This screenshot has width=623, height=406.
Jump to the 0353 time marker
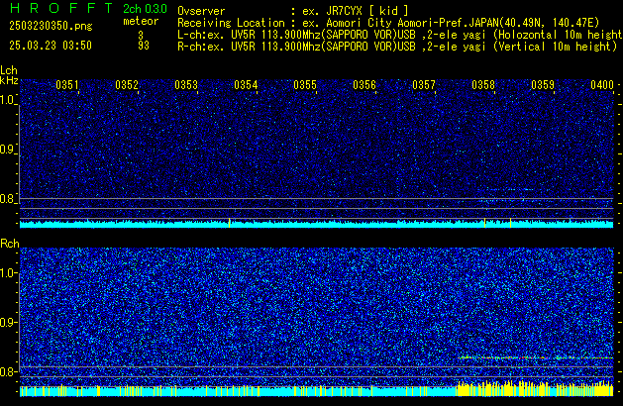click(186, 85)
